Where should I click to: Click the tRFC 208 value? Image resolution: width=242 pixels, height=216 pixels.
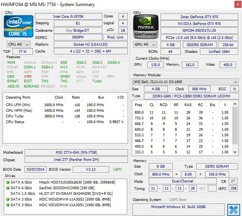pyautogui.click(x=233, y=188)
